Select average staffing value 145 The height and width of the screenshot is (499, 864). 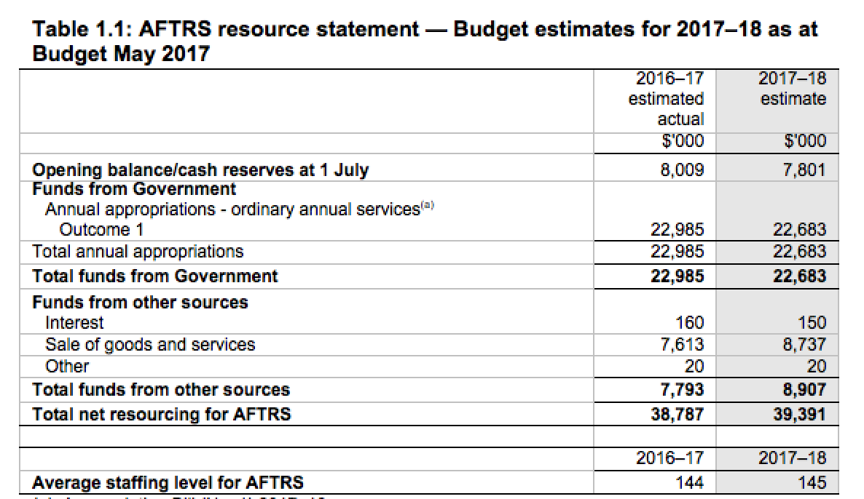[812, 483]
